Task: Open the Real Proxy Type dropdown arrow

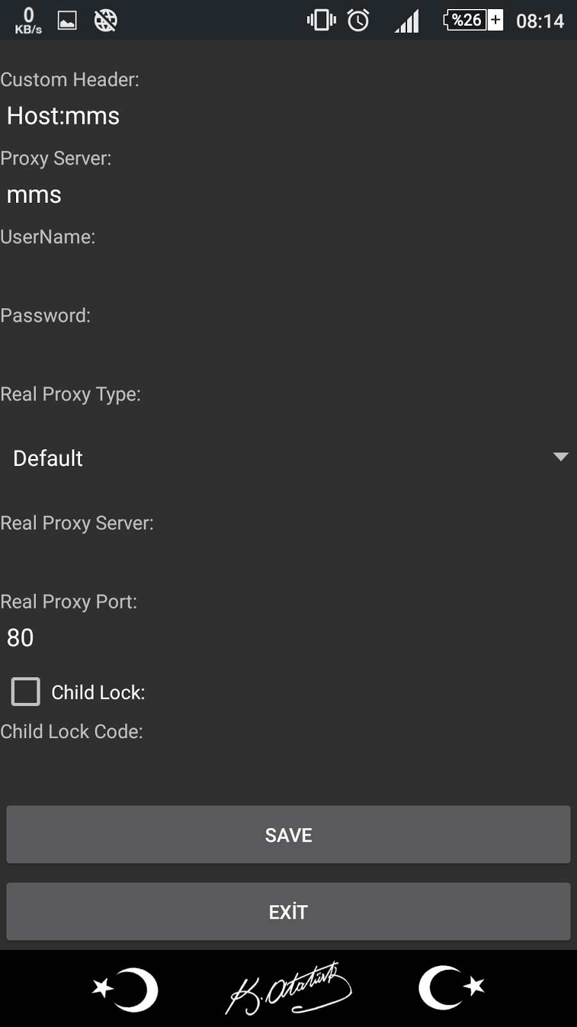Action: pos(560,457)
